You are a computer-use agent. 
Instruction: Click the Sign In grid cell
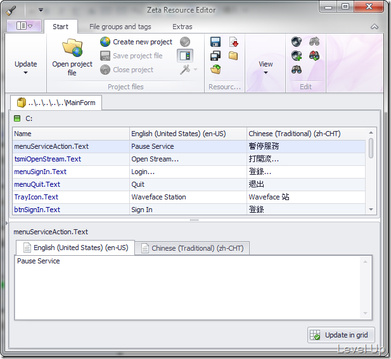(188, 210)
